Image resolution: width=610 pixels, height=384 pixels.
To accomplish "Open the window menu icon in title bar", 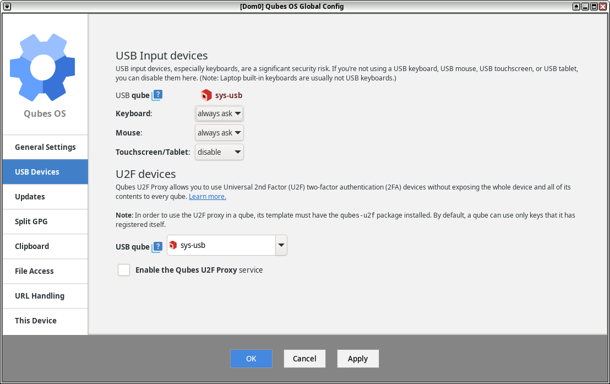I will tap(7, 6).
